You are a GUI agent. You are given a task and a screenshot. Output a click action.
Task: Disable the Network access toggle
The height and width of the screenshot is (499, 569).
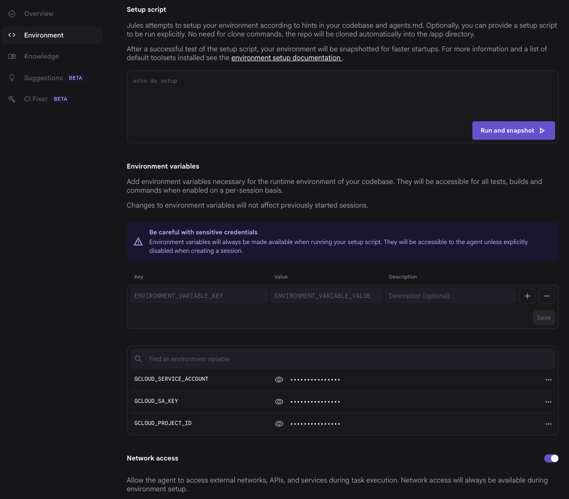[x=551, y=458]
